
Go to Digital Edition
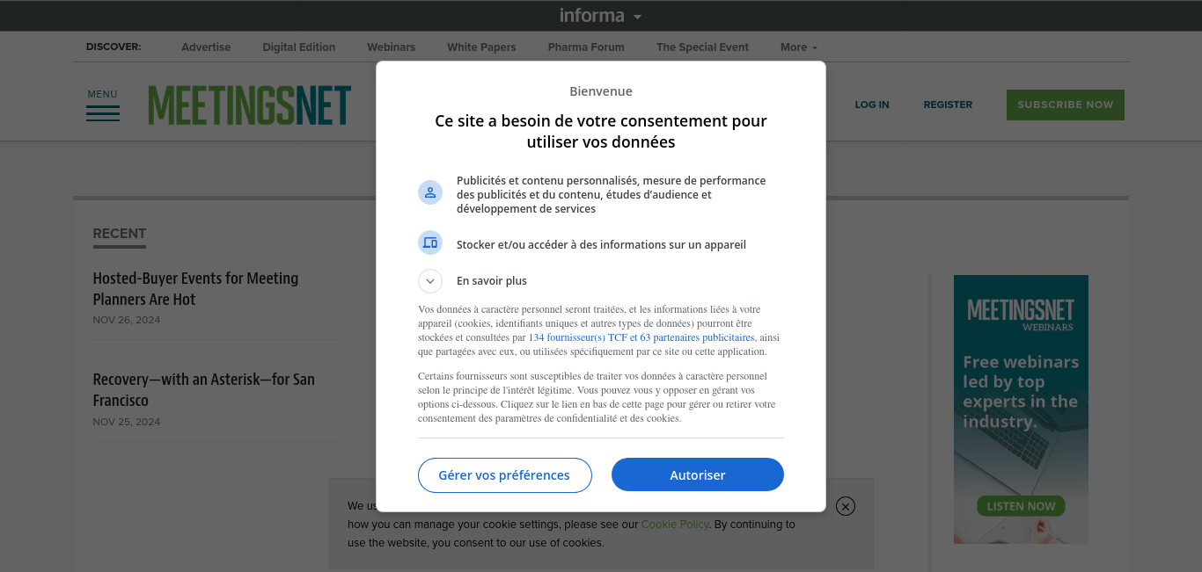[x=299, y=47]
